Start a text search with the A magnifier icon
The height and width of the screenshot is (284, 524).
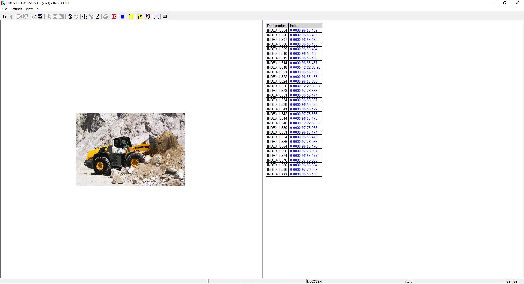[70, 16]
